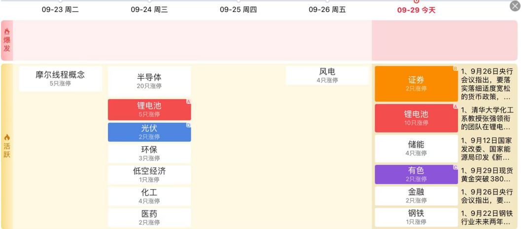
Task: Open the 风电 4只涨停 block
Action: click(327, 75)
